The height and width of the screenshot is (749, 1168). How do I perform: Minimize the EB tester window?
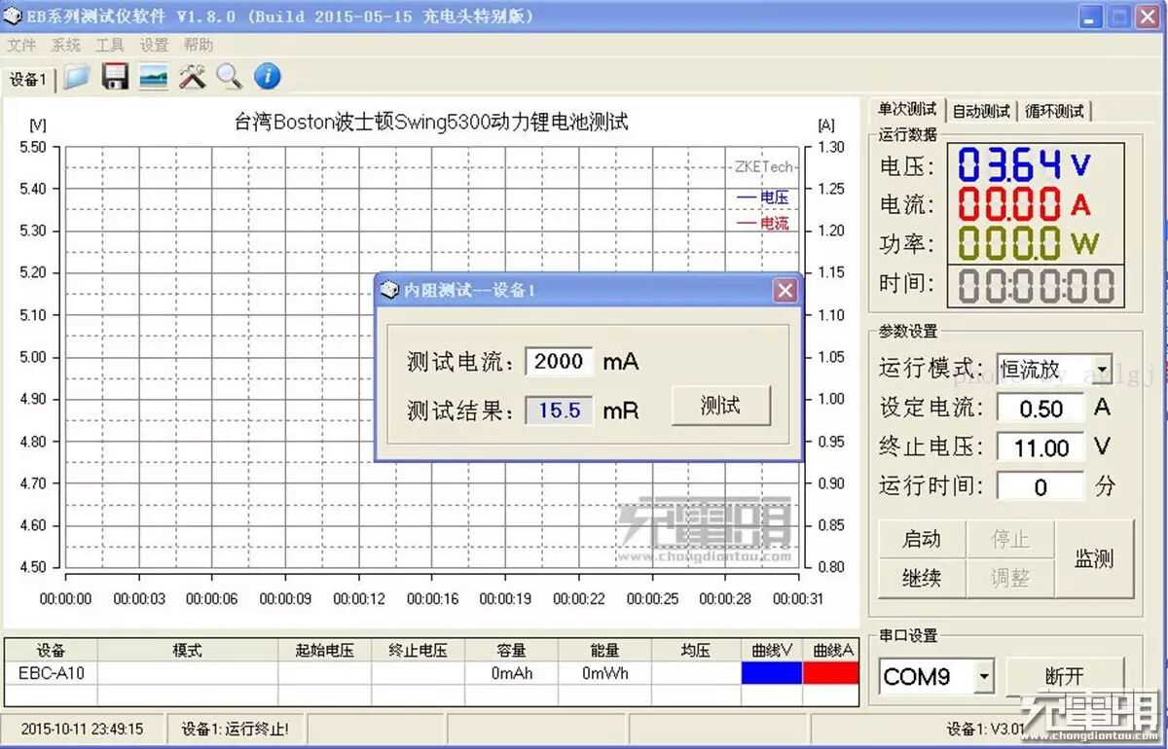coord(1091,17)
